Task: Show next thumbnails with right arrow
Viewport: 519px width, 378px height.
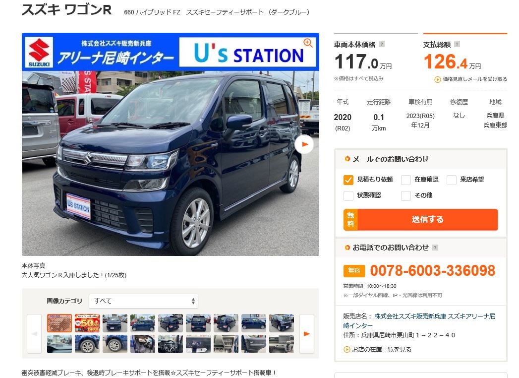Action: coord(306,334)
